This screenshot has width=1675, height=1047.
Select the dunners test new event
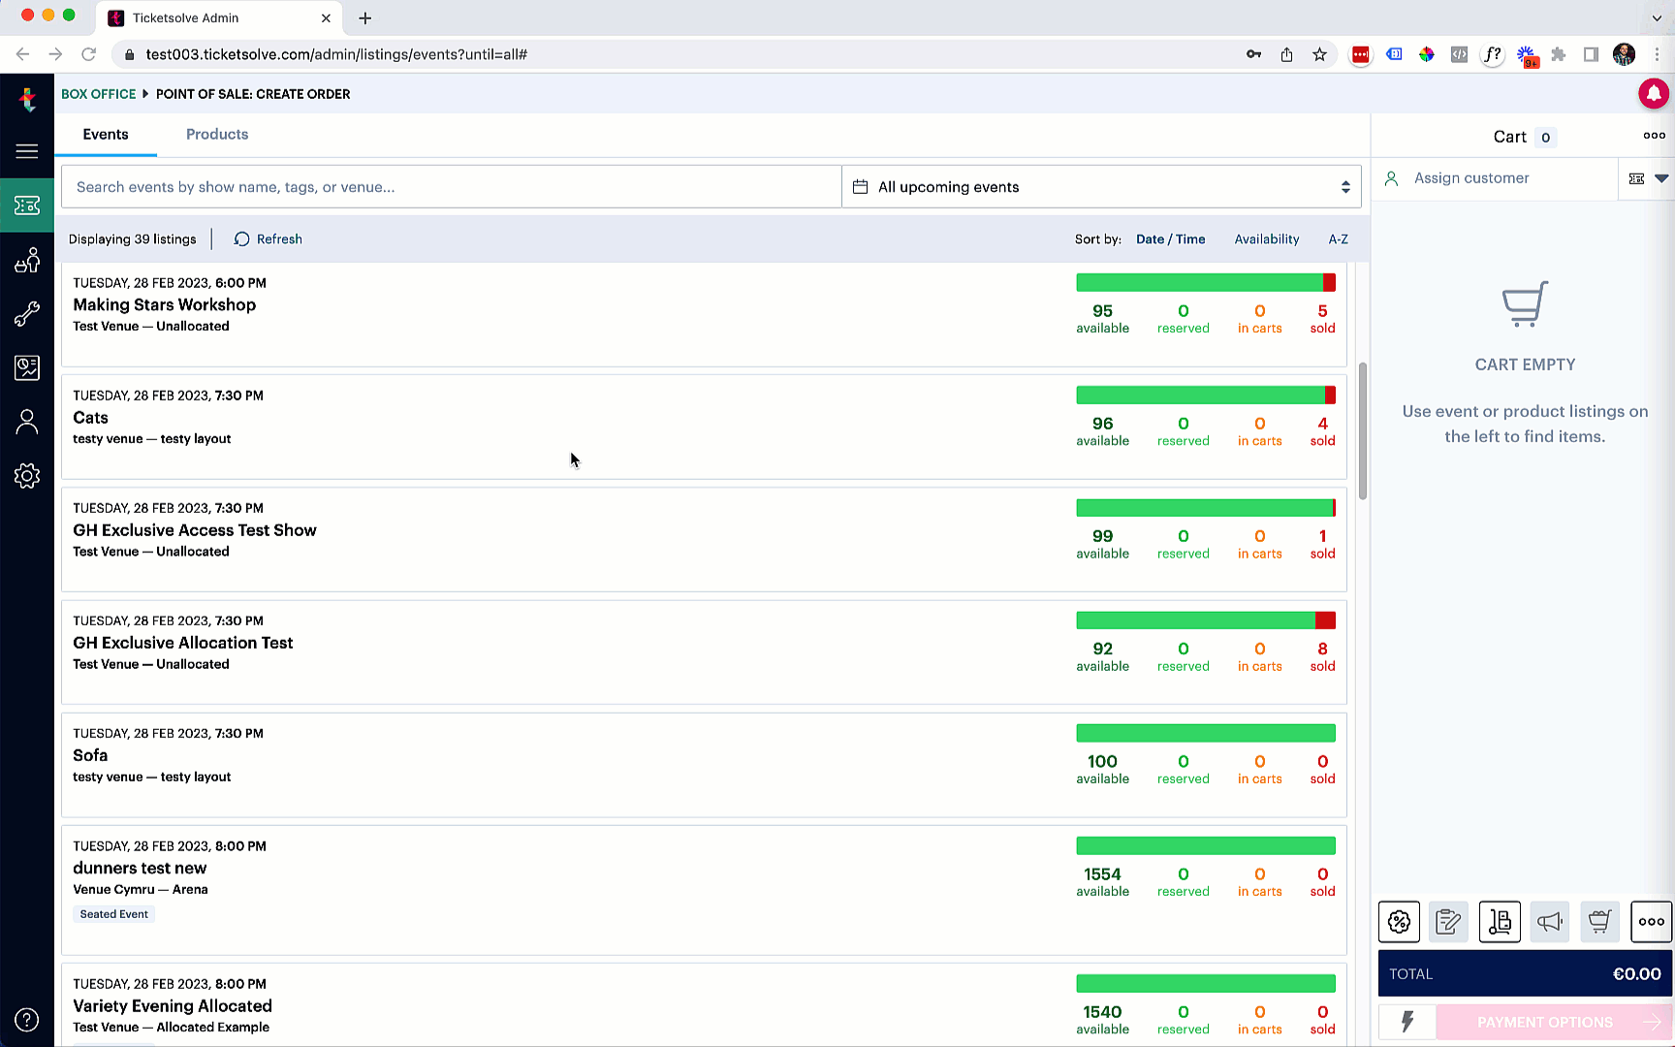click(x=704, y=890)
